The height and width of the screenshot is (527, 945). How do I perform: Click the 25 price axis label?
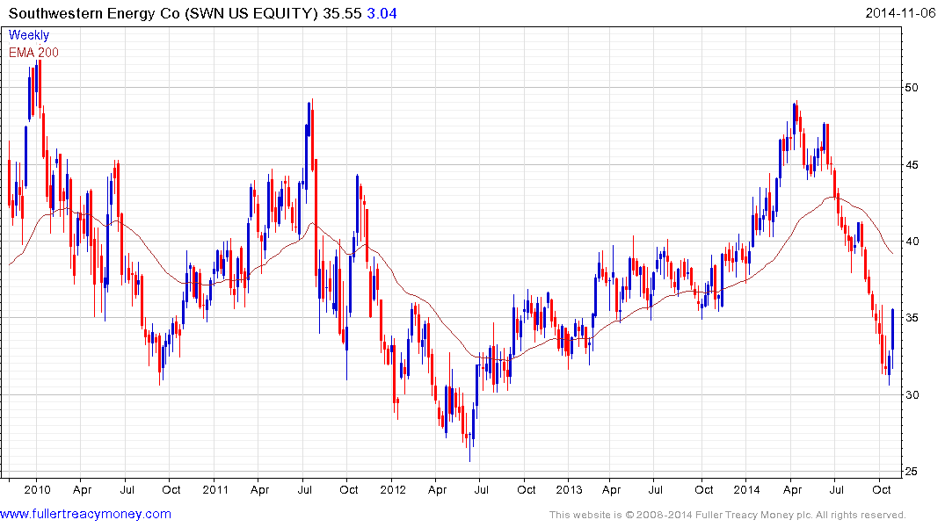[912, 472]
